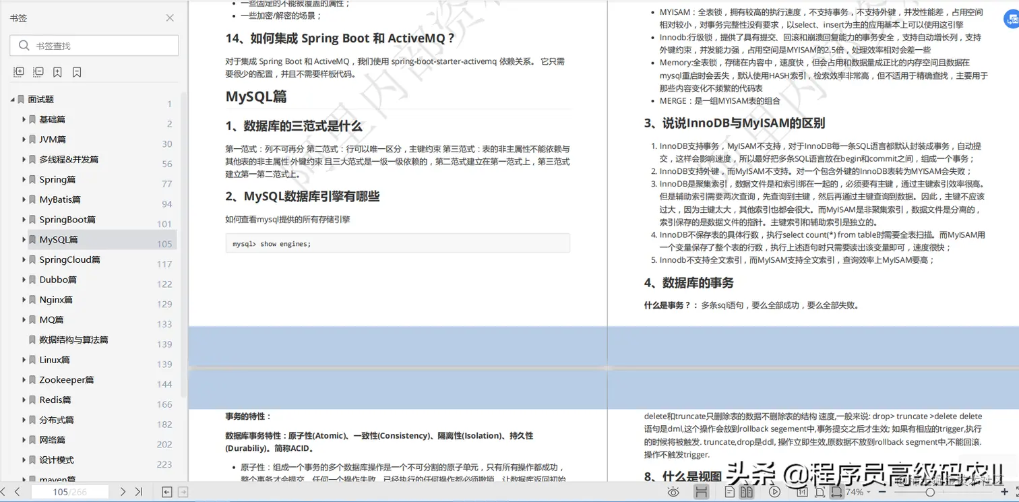
Task: Toggle eye-protection reading mode
Action: tap(674, 492)
